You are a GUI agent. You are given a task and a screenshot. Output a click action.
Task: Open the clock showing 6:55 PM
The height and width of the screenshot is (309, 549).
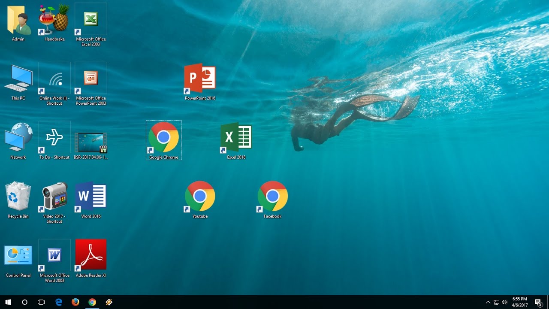tap(520, 302)
